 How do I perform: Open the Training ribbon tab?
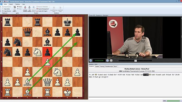pos(18,4)
